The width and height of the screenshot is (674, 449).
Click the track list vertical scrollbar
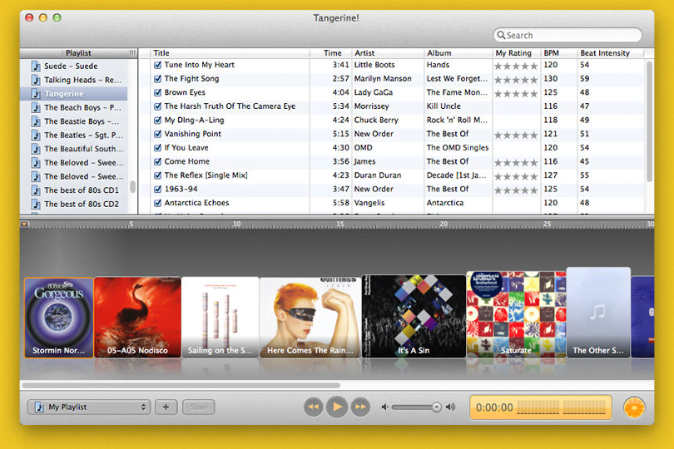pos(650,121)
